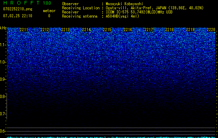Click the kHz axis unit label
218x138 pixels.
coord(3,28)
